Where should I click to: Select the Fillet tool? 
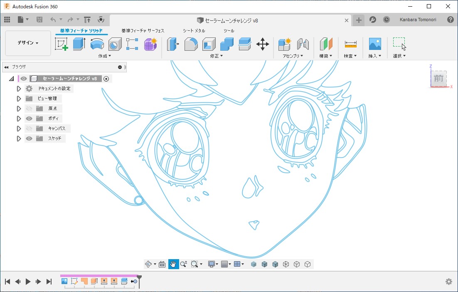tap(191, 44)
